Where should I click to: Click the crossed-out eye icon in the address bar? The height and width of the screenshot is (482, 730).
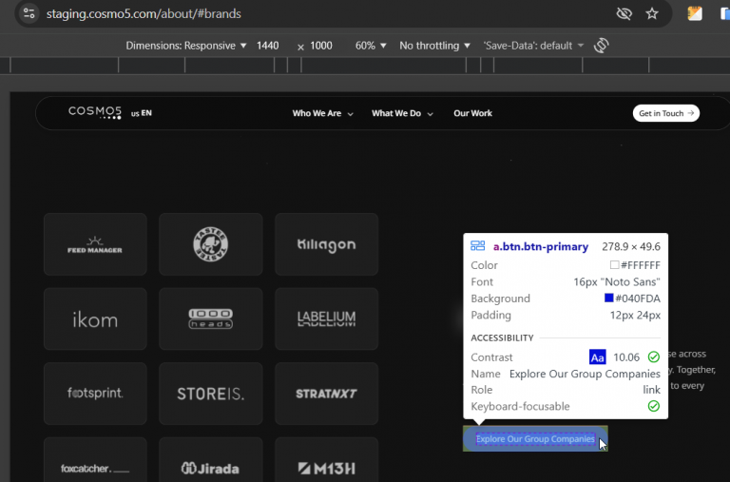pos(624,13)
